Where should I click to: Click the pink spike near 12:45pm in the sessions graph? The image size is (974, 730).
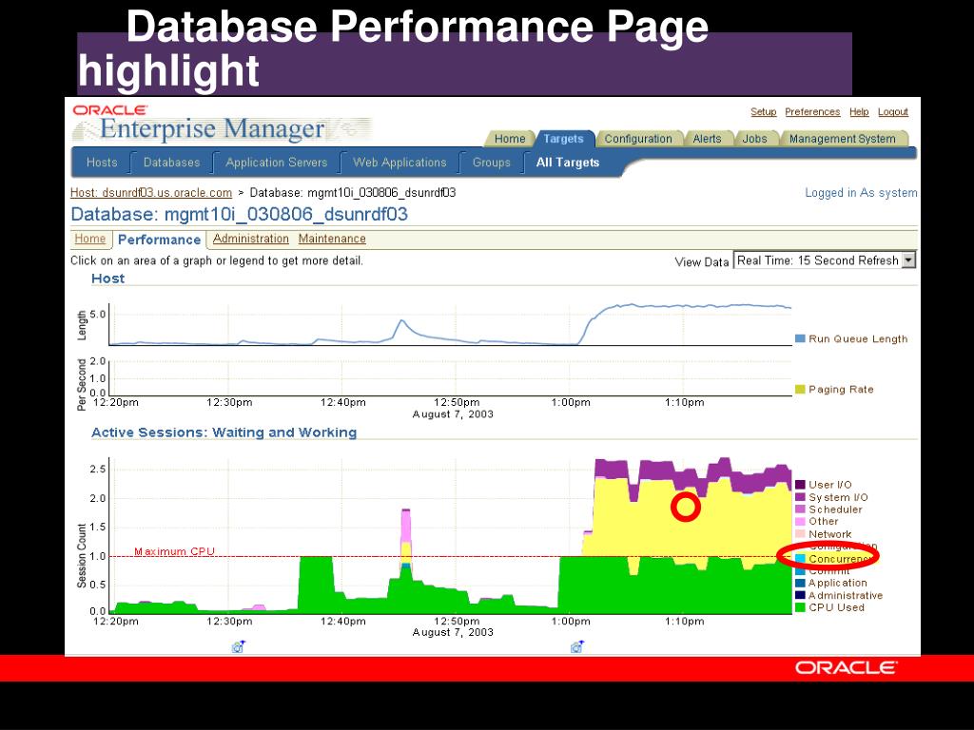pyautogui.click(x=405, y=527)
